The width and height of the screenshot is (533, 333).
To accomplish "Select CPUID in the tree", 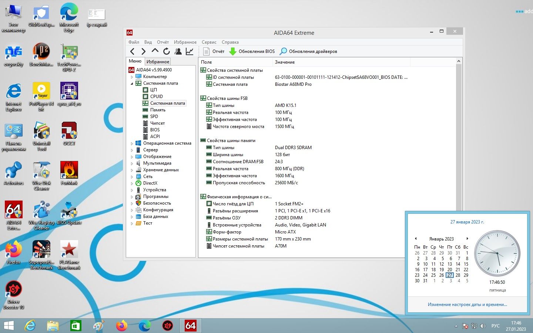I will coord(156,97).
